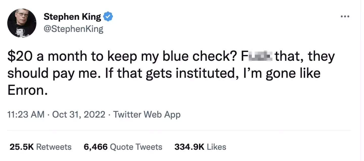Click the Stephen King display name
The width and height of the screenshot is (364, 161).
[x=73, y=16]
